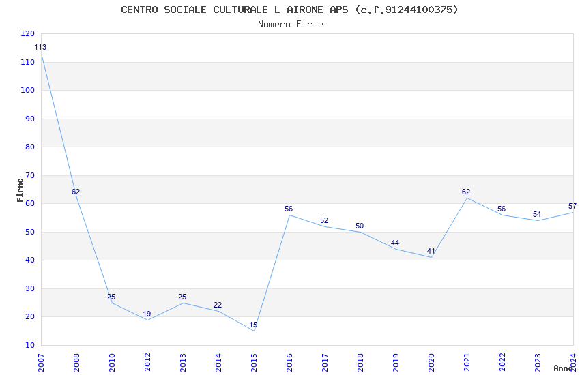The width and height of the screenshot is (580, 375).
Task: Select the 62 data label at 2008
Action: coord(76,192)
